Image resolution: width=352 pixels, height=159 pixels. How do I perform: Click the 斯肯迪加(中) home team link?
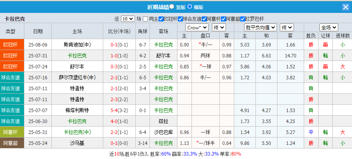tap(77, 45)
